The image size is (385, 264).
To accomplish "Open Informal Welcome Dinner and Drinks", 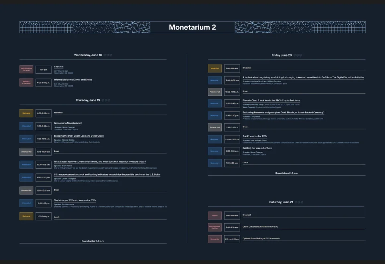I will coord(73,80).
